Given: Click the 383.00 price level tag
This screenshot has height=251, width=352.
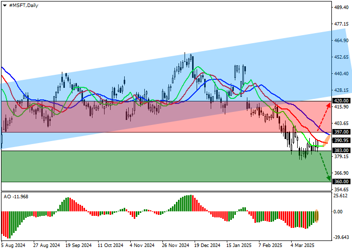Looking at the screenshot, I should coord(341,151).
